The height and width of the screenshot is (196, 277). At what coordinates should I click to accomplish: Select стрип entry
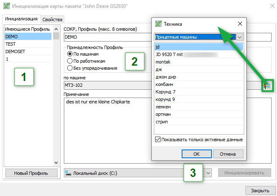199,122
